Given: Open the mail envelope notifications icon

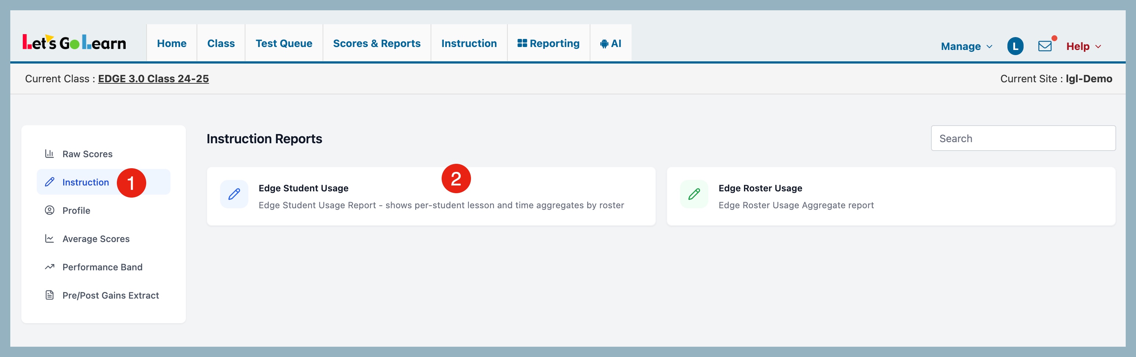Looking at the screenshot, I should pos(1044,46).
